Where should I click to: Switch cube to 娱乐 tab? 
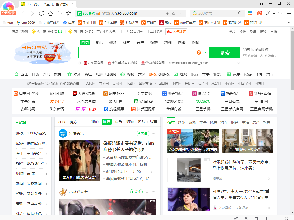[118, 122]
